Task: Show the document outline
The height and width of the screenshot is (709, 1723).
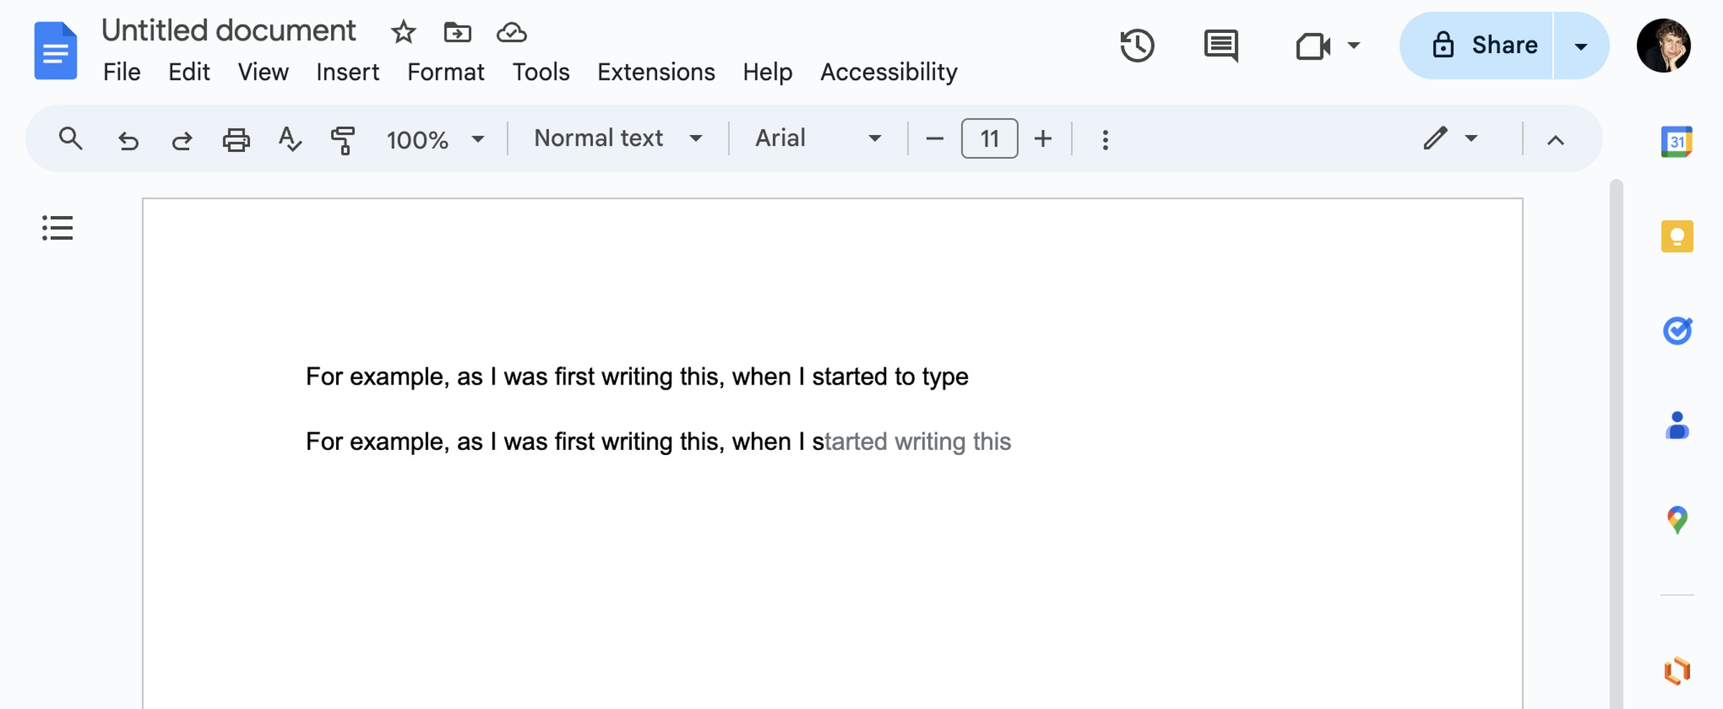Action: point(57,227)
